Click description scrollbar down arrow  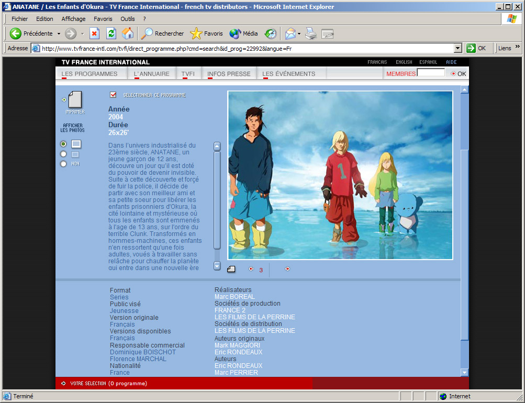(x=217, y=266)
